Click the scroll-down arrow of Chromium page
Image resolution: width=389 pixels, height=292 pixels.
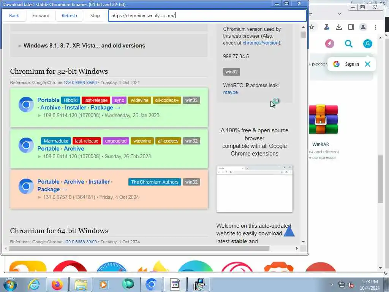[x=303, y=242]
